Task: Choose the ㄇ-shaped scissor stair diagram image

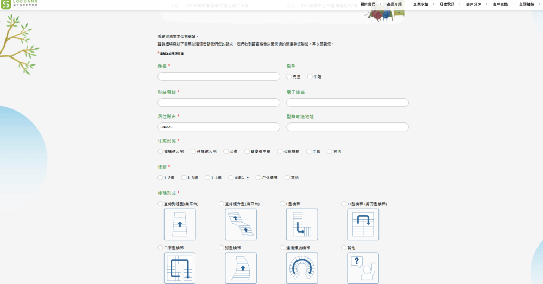Action: [x=363, y=224]
